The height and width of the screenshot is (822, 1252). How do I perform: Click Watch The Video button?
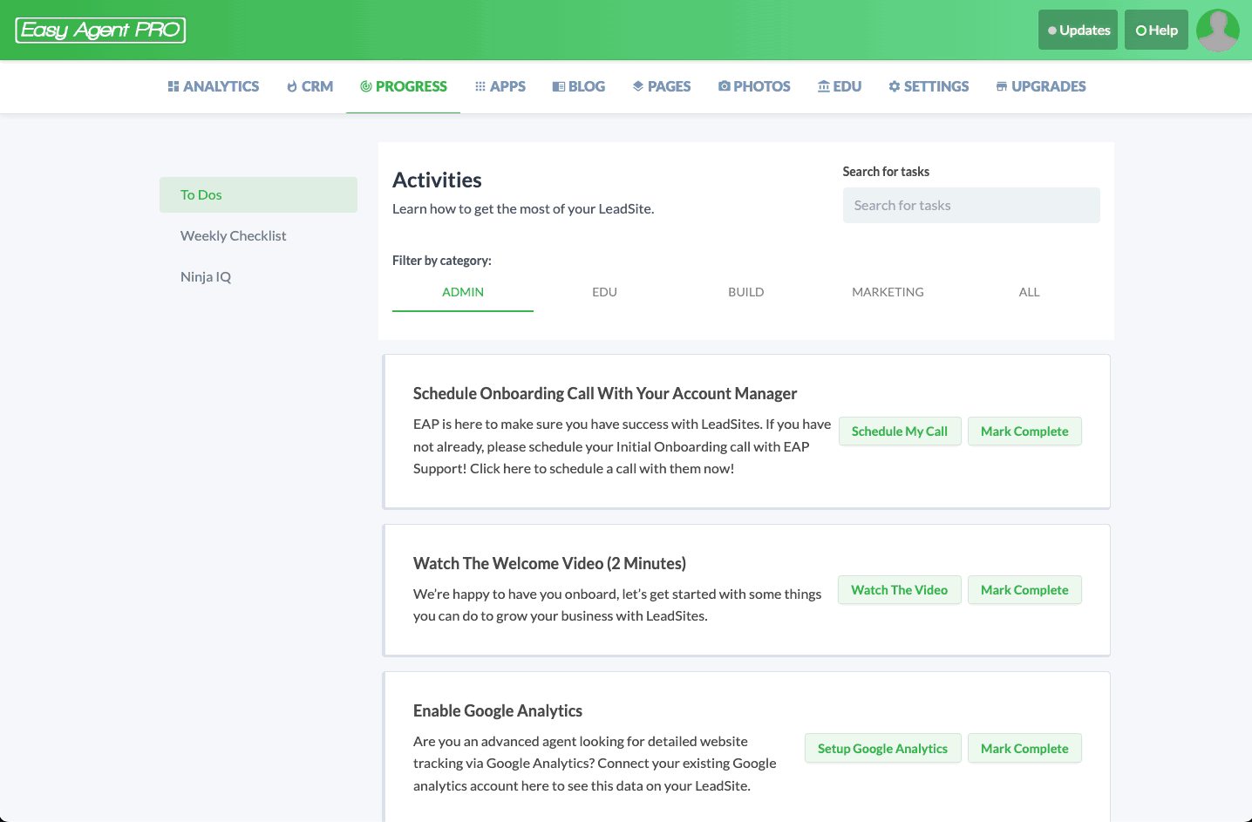[900, 590]
